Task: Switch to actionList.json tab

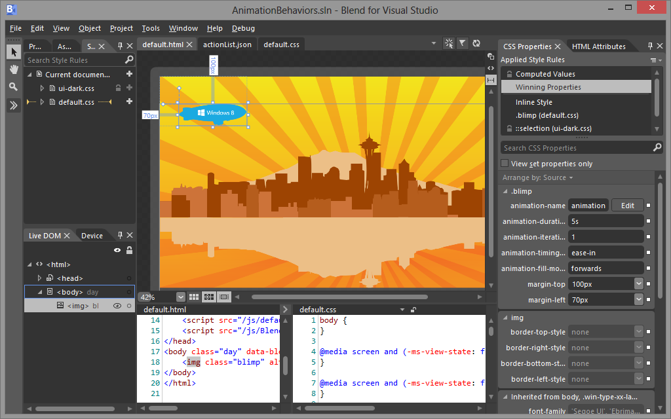Action: (x=227, y=45)
